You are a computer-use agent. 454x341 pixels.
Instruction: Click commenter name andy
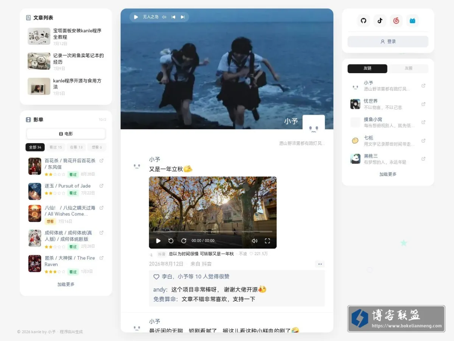coord(160,289)
